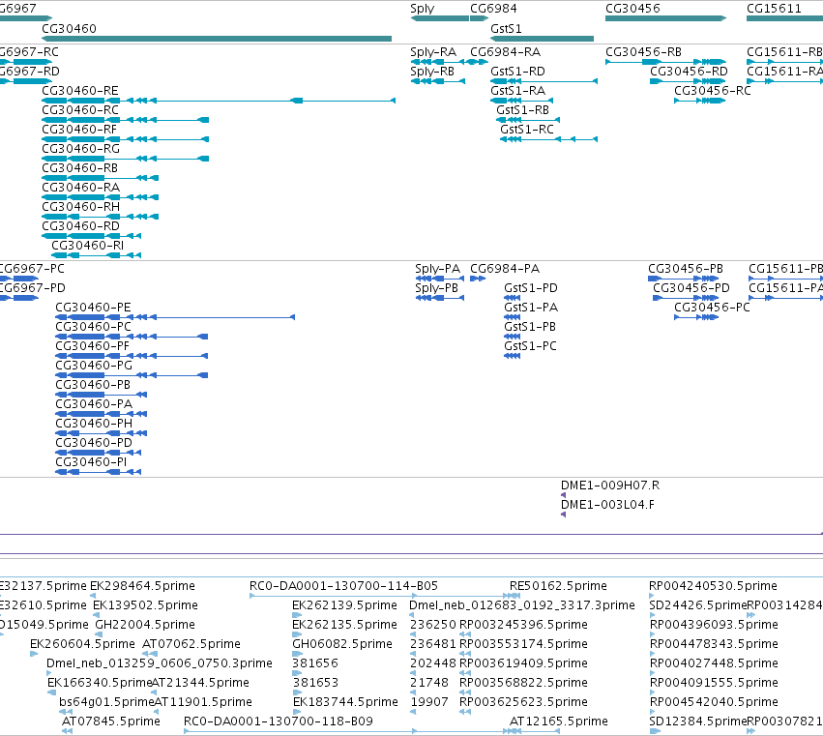823x736 pixels.
Task: Click the CG30456-PB protein feature
Action: pyautogui.click(x=684, y=279)
